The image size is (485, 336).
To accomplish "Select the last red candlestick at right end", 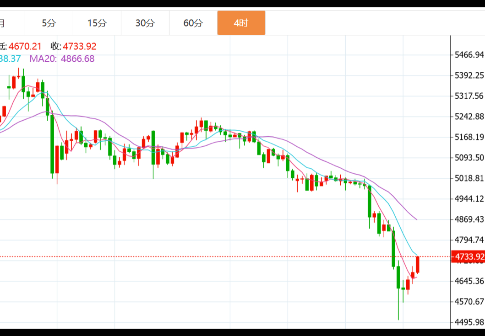I will tap(418, 265).
